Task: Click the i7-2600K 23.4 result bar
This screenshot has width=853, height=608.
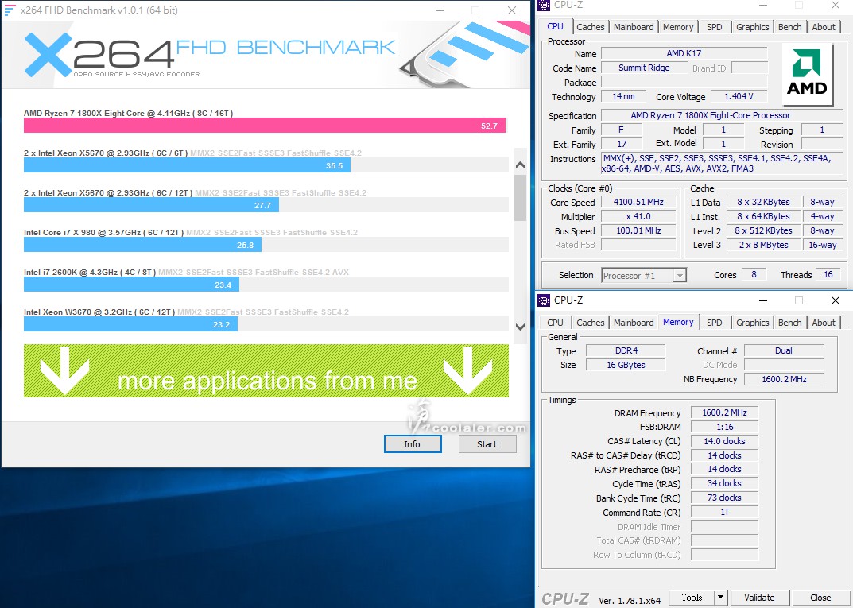Action: point(132,285)
